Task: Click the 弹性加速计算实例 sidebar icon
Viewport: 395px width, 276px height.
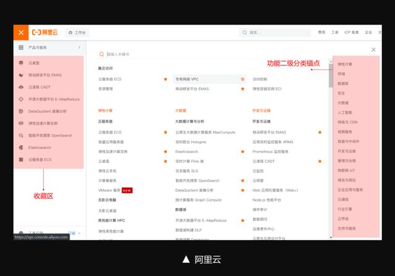Action: tap(21, 123)
